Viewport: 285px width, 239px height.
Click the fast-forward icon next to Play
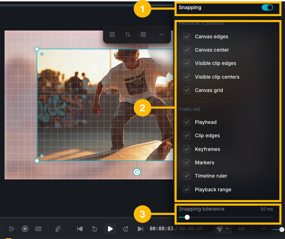point(126,229)
